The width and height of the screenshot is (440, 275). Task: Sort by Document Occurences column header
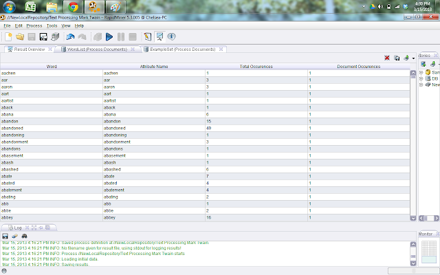click(x=359, y=67)
